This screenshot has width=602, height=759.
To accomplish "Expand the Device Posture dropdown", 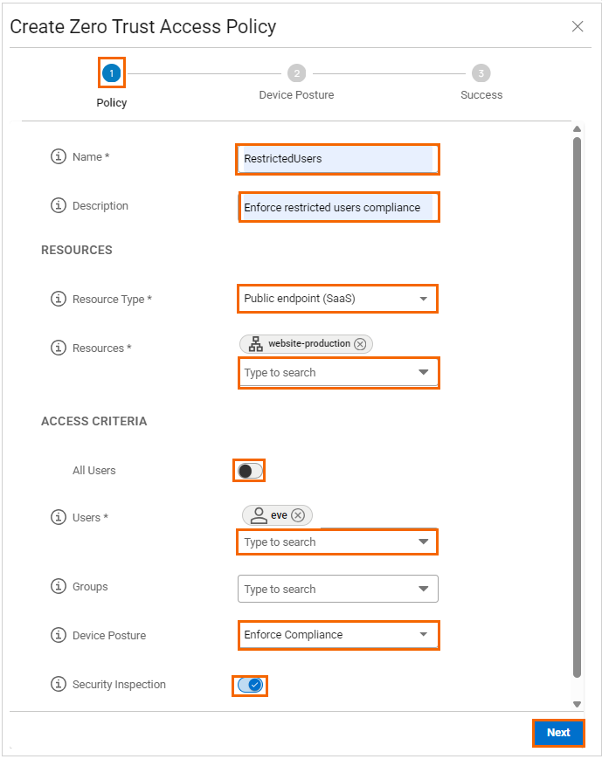I will 337,635.
